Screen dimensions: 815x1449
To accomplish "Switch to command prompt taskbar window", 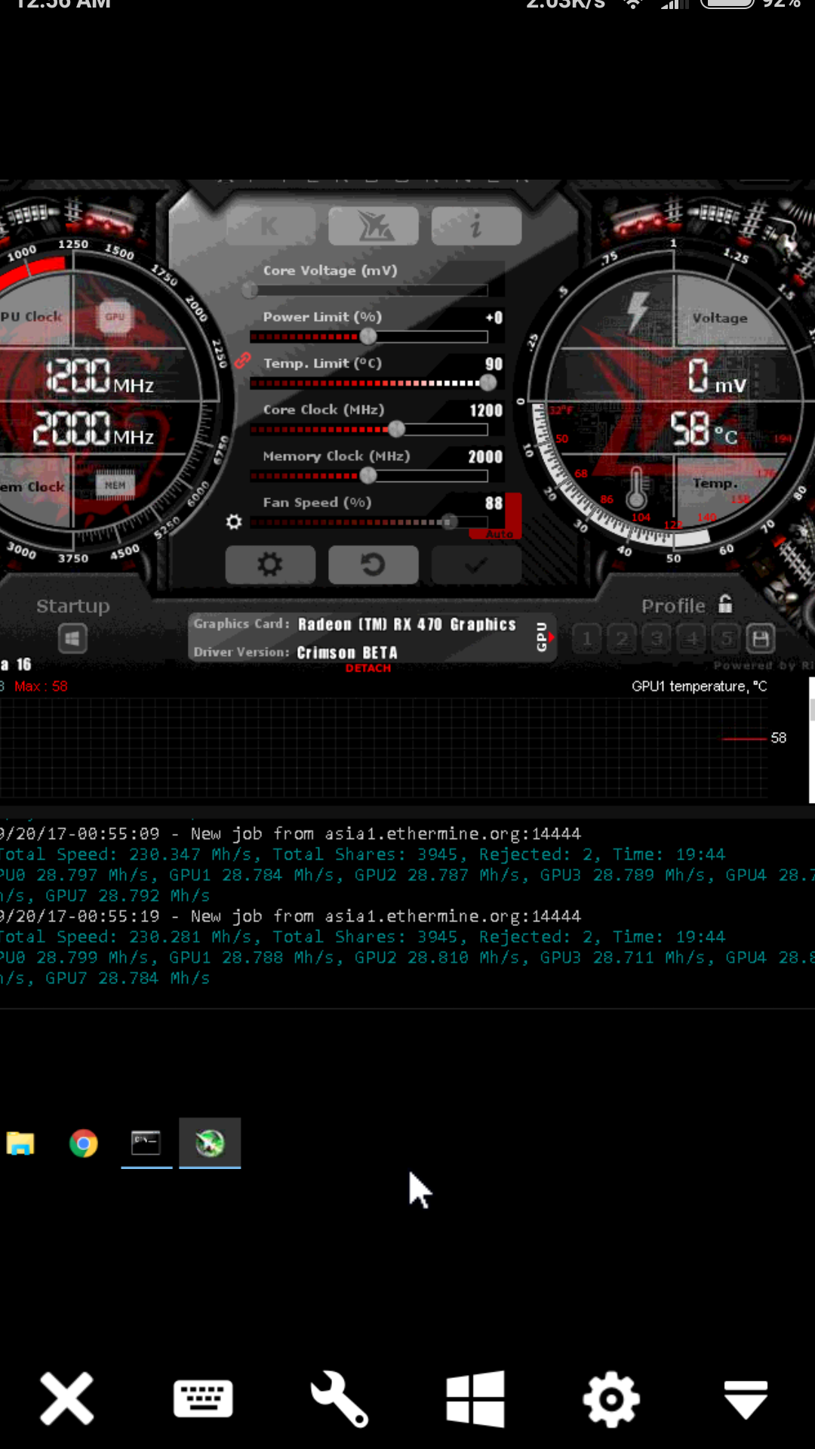I will coord(146,1143).
